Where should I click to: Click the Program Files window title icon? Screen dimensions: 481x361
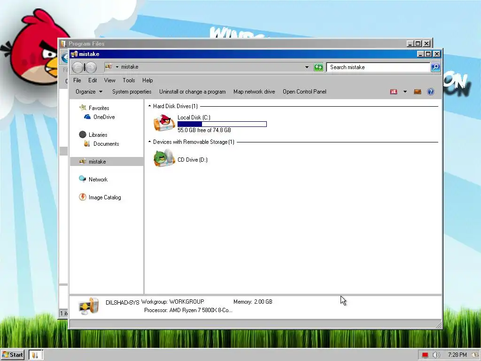click(63, 44)
